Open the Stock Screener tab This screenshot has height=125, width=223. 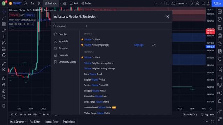[x=17, y=122]
